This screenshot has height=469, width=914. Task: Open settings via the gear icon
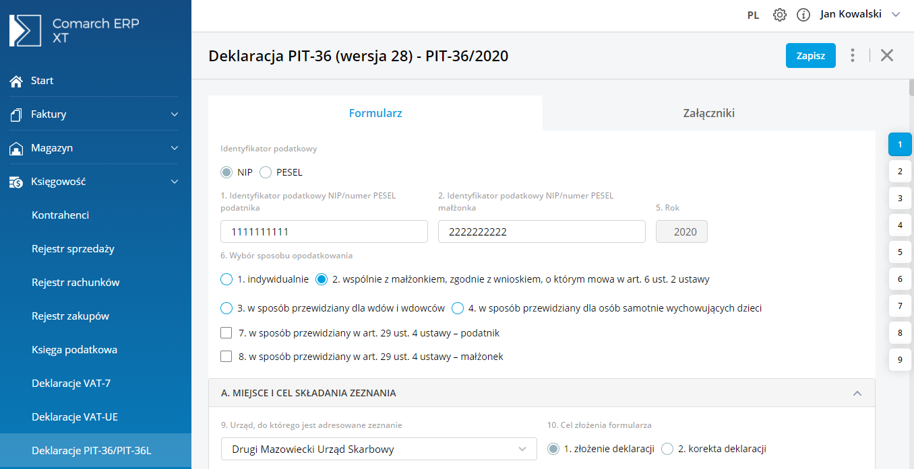point(780,15)
